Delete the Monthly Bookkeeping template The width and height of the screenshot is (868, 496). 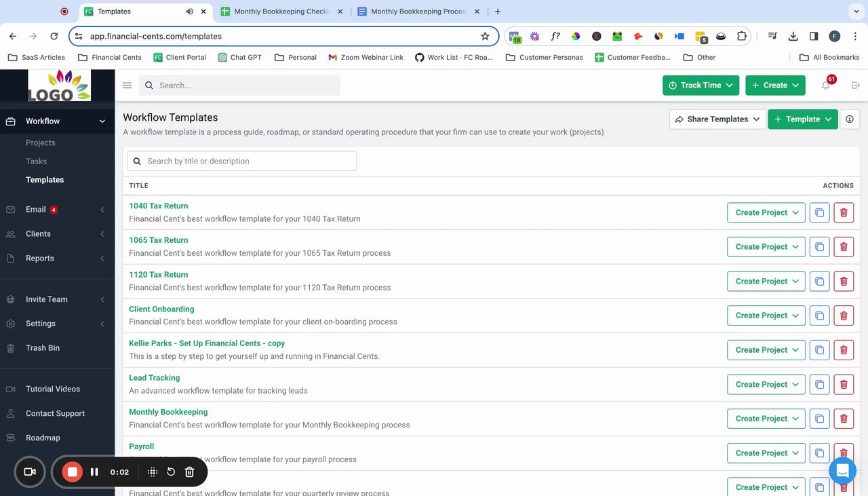844,419
